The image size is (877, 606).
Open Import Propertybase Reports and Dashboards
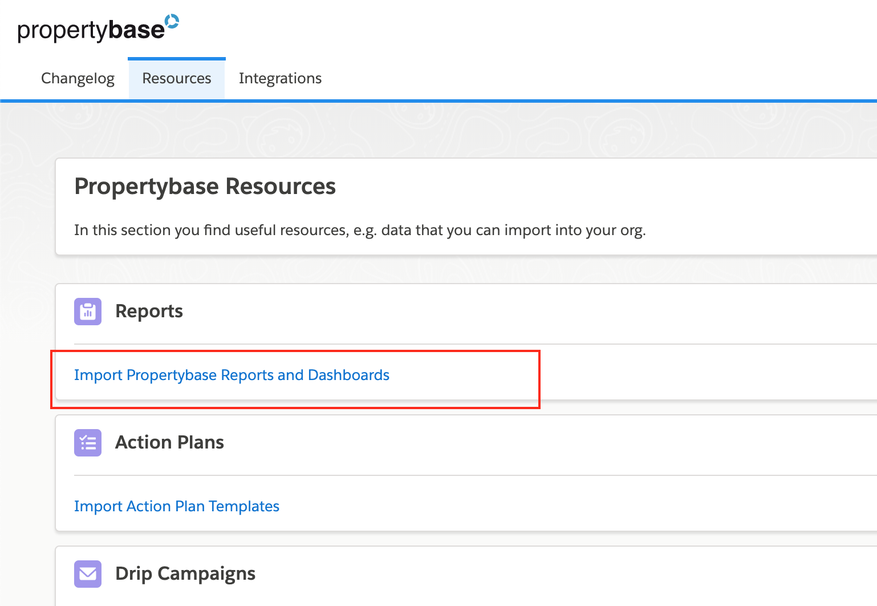click(232, 375)
